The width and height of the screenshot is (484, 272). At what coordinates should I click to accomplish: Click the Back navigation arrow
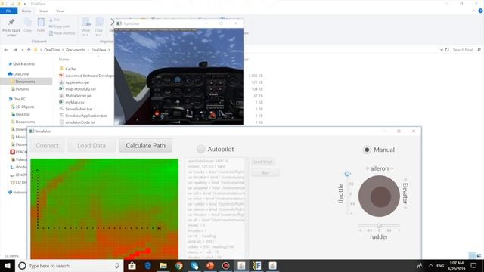tap(6, 50)
